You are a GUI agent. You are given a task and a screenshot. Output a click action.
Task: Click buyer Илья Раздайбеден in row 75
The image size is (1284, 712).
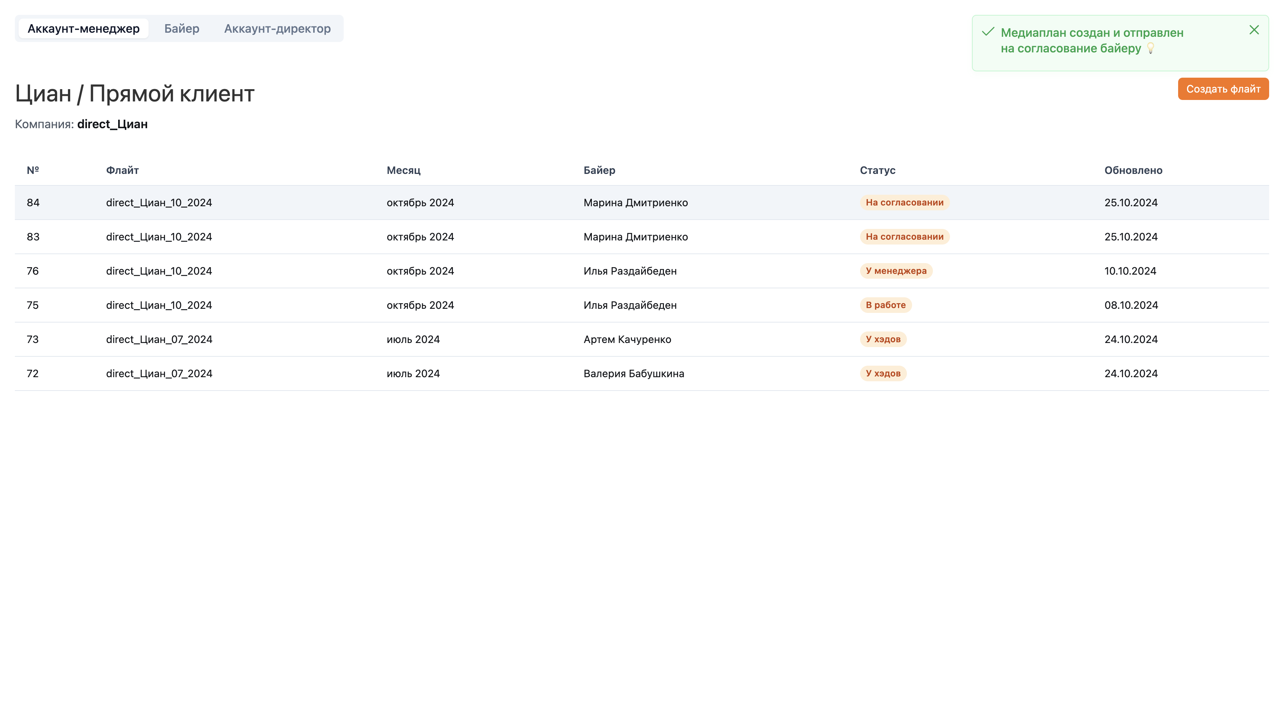(630, 305)
